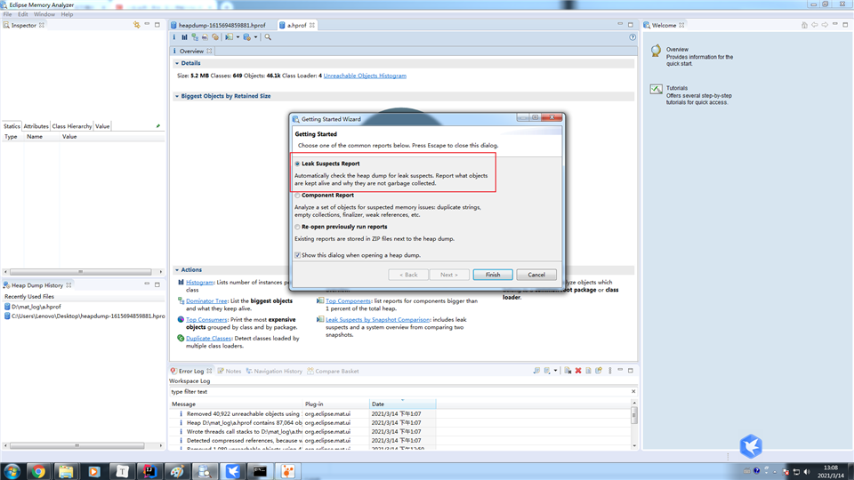Click the Cancel button in wizard
Image resolution: width=854 pixels, height=480 pixels.
point(536,275)
